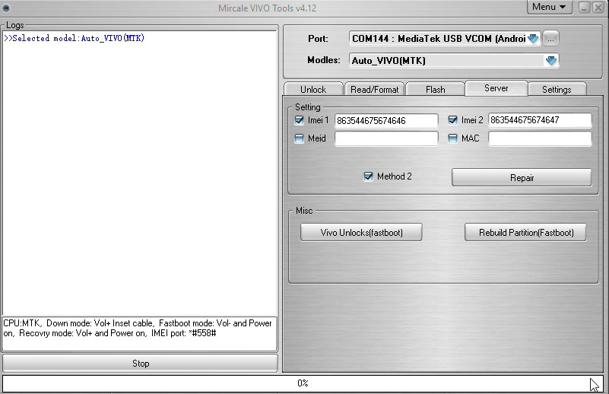Click the port browse ellipsis button
This screenshot has height=394, width=609.
tap(550, 39)
